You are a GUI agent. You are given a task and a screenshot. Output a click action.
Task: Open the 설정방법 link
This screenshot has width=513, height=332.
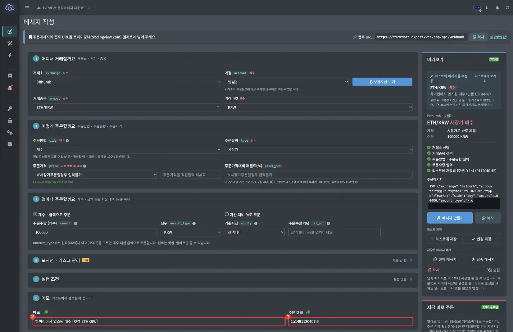point(498,37)
